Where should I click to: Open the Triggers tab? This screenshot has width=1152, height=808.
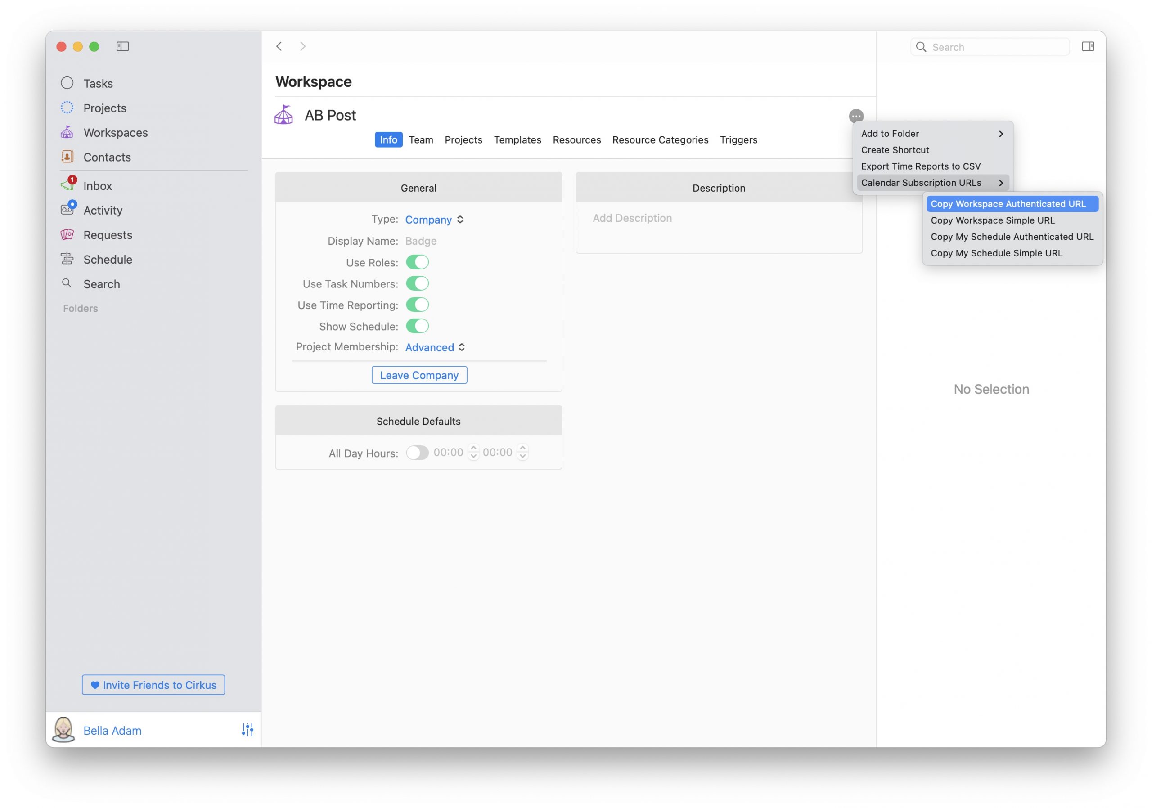pos(738,140)
